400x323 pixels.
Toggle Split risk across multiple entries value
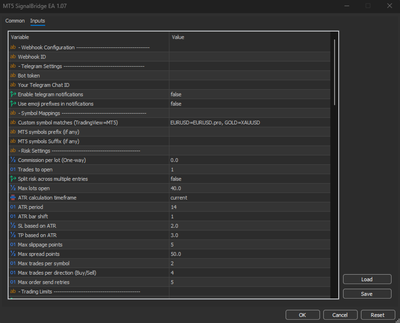pos(250,179)
